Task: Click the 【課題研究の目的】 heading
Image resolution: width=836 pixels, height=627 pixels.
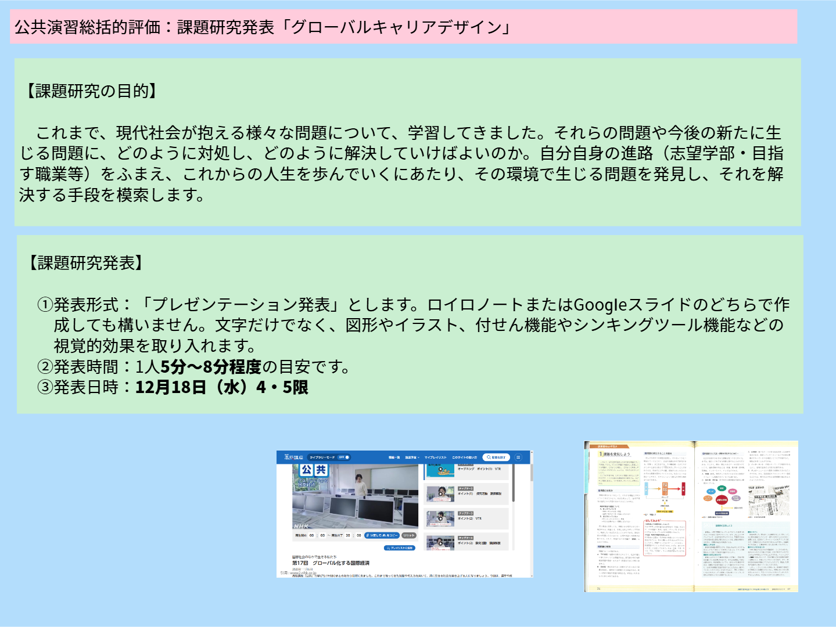Action: 89,91
